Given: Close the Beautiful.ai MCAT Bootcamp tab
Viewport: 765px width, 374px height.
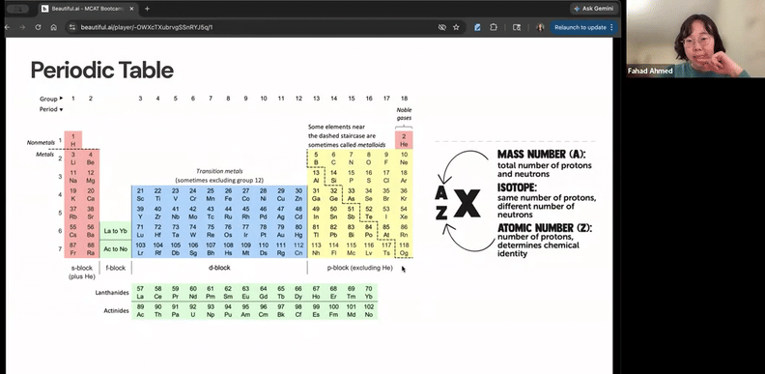Looking at the screenshot, I should point(131,9).
